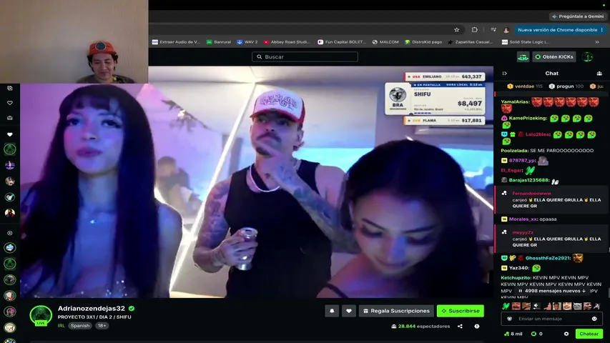The height and width of the screenshot is (343, 610).
Task: Open chat settings gear icon
Action: pyautogui.click(x=566, y=334)
